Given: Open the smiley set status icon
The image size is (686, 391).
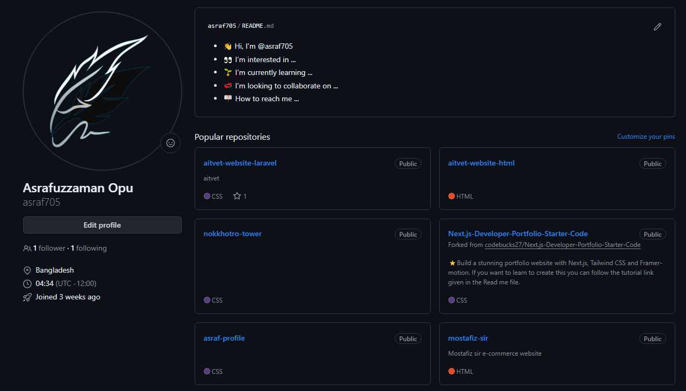Looking at the screenshot, I should 171,143.
